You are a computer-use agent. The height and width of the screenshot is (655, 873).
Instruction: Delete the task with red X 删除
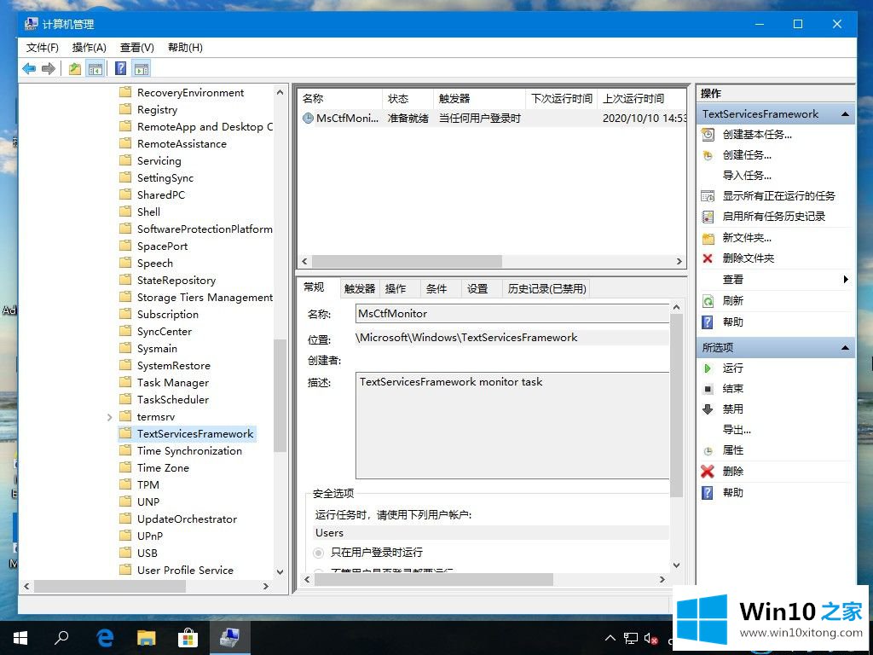tap(732, 471)
